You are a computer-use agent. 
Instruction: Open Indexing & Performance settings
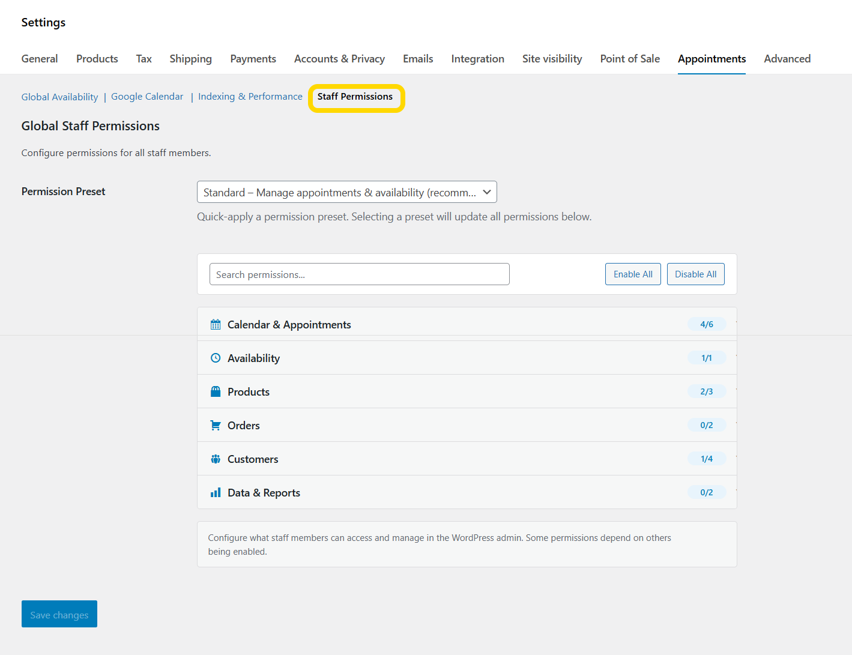tap(250, 96)
